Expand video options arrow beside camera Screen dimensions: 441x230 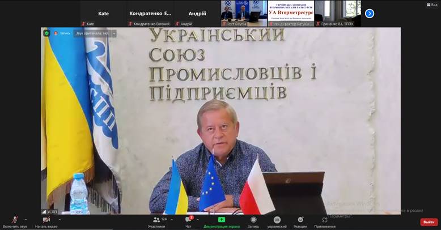point(60,220)
